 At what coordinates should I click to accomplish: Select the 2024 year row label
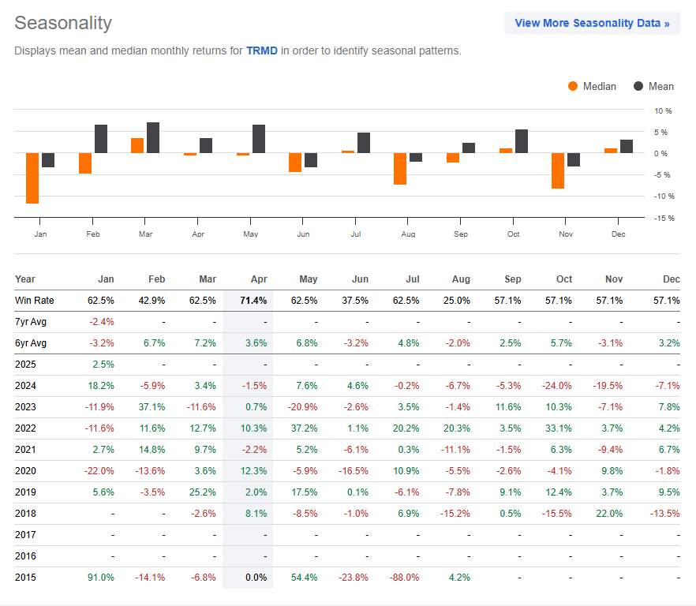24,386
